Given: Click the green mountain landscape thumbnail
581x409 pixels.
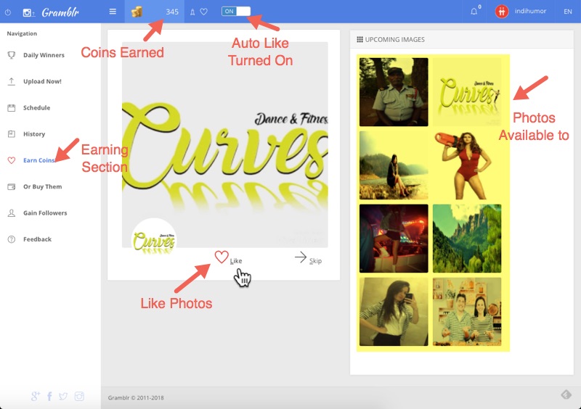Looking at the screenshot, I should (467, 239).
